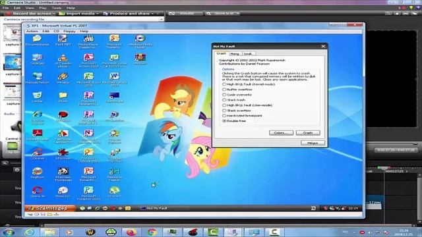Open Action menu in Virtual PC window
Screen dimensions: 422x237
click(32, 31)
